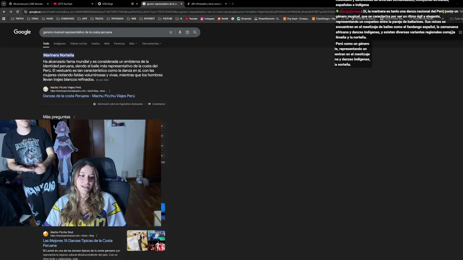The width and height of the screenshot is (463, 260).
Task: Focus the browser address bar URL
Action: [x=181, y=12]
